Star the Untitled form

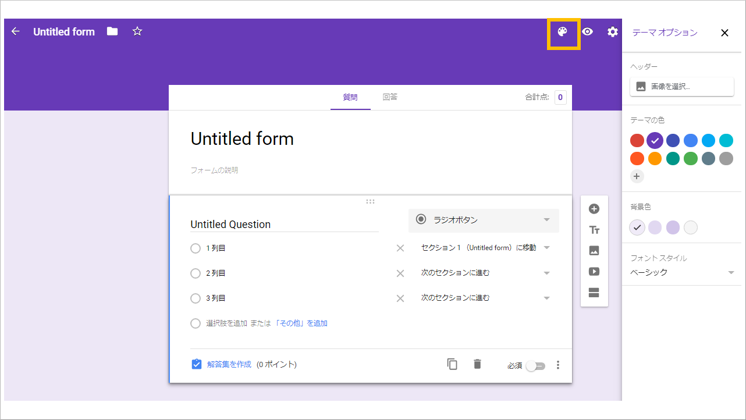[x=137, y=31]
